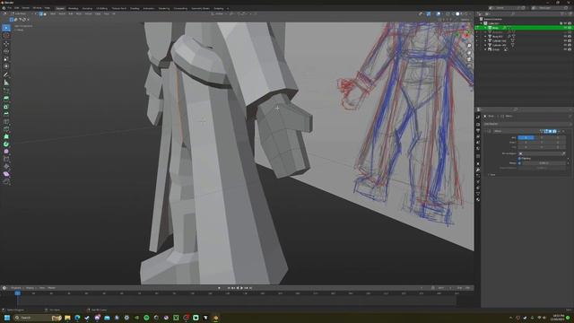This screenshot has height=323, width=574.
Task: Select the Annotate tool
Action: [6, 74]
